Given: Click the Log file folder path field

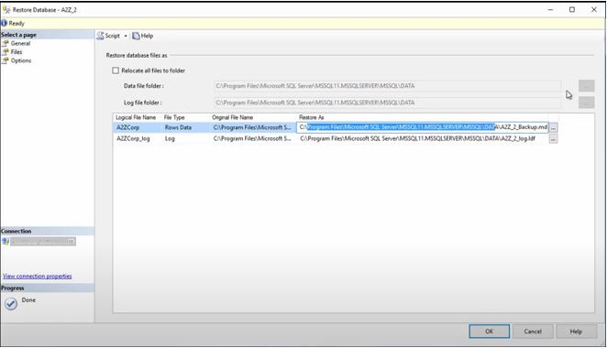Looking at the screenshot, I should click(387, 103).
